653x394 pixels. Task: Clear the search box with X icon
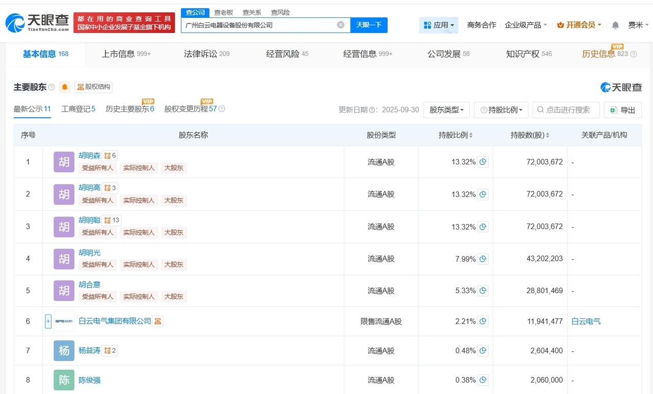pyautogui.click(x=340, y=25)
